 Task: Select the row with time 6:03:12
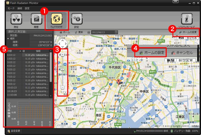coord(28,73)
